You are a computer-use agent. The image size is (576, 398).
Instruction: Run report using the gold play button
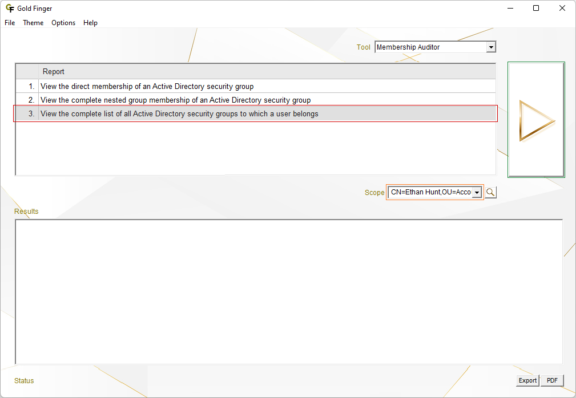536,120
